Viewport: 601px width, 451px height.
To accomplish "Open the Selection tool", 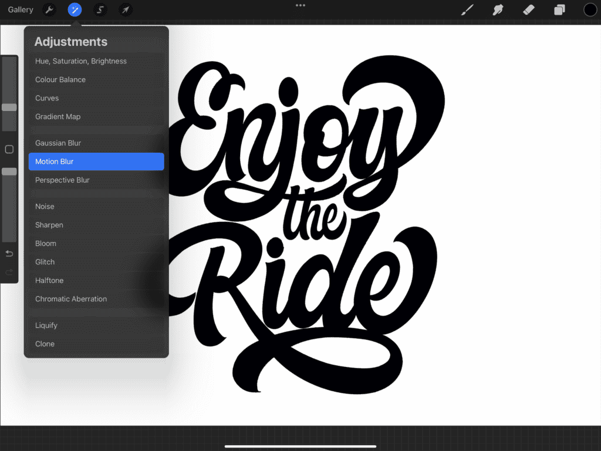I will [x=100, y=9].
